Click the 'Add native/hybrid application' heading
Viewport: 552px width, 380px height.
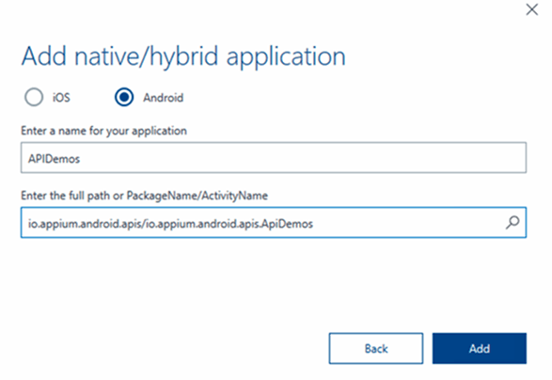click(x=183, y=56)
